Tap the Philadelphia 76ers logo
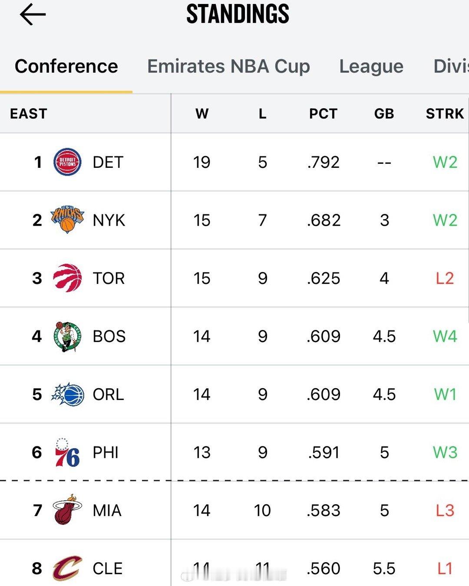The height and width of the screenshot is (586, 469). 67,452
